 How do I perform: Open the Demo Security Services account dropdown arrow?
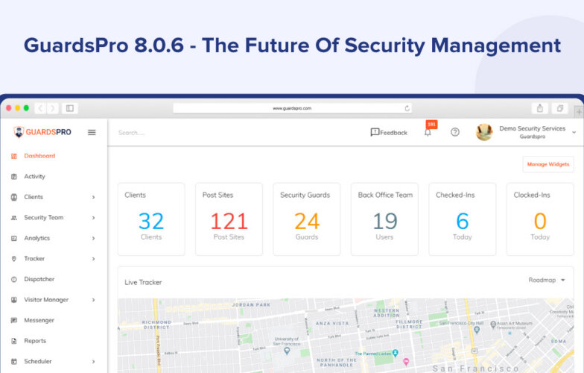pos(574,133)
